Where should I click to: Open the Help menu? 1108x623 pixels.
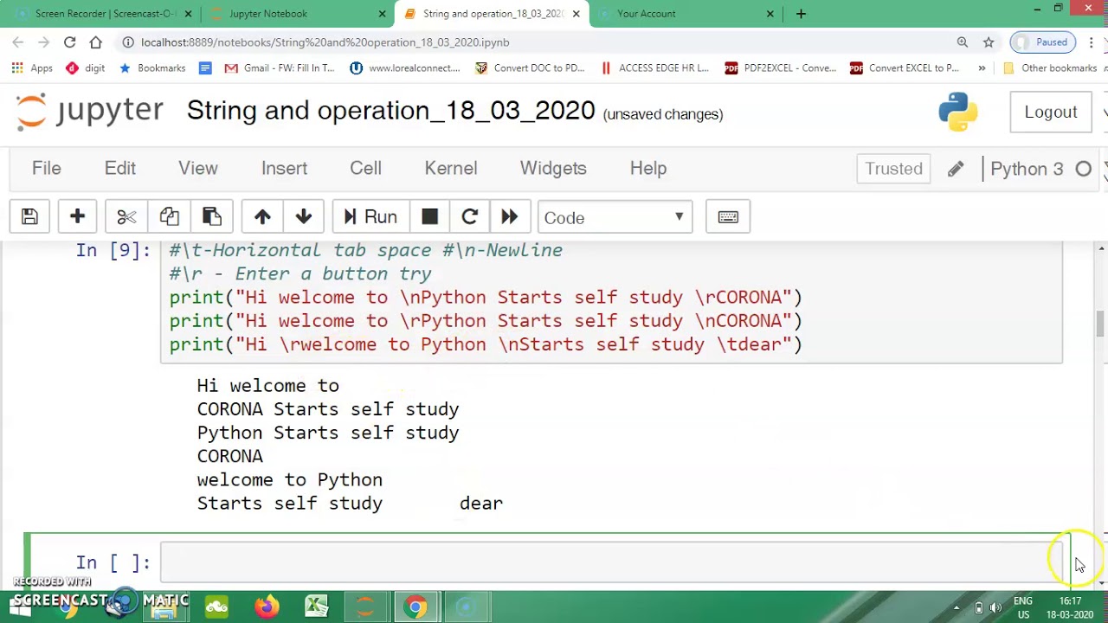click(648, 168)
